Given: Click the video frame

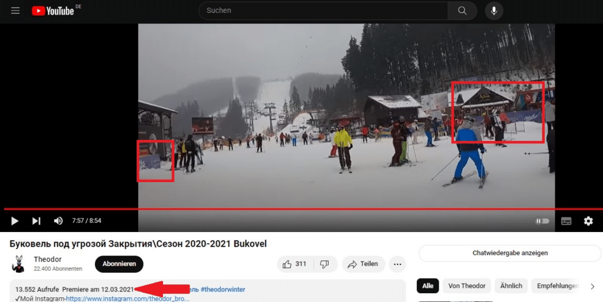Looking at the screenshot, I should 346,115.
